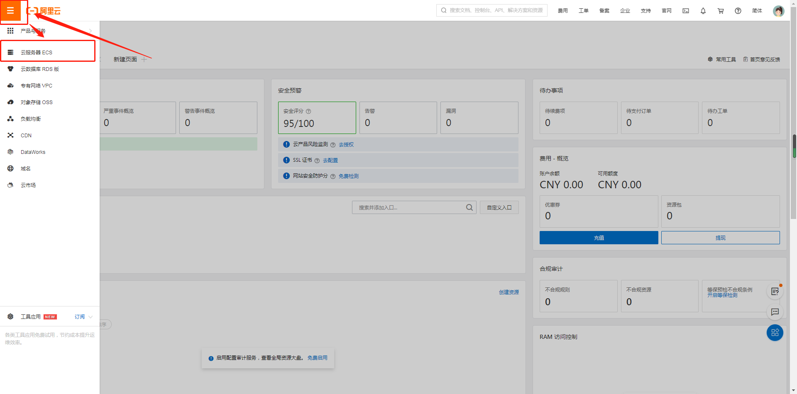Screen dimensions: 797x394
Task: Click the 云数据库 RDS 版 sidebar icon
Action: [11, 69]
